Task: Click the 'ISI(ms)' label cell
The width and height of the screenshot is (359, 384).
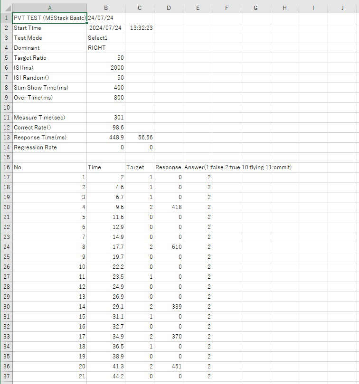Action: point(49,68)
